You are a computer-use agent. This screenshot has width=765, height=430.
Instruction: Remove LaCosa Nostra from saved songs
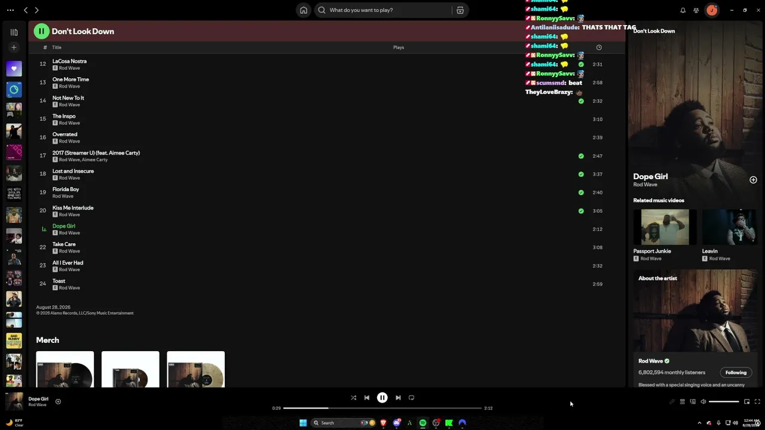(581, 64)
